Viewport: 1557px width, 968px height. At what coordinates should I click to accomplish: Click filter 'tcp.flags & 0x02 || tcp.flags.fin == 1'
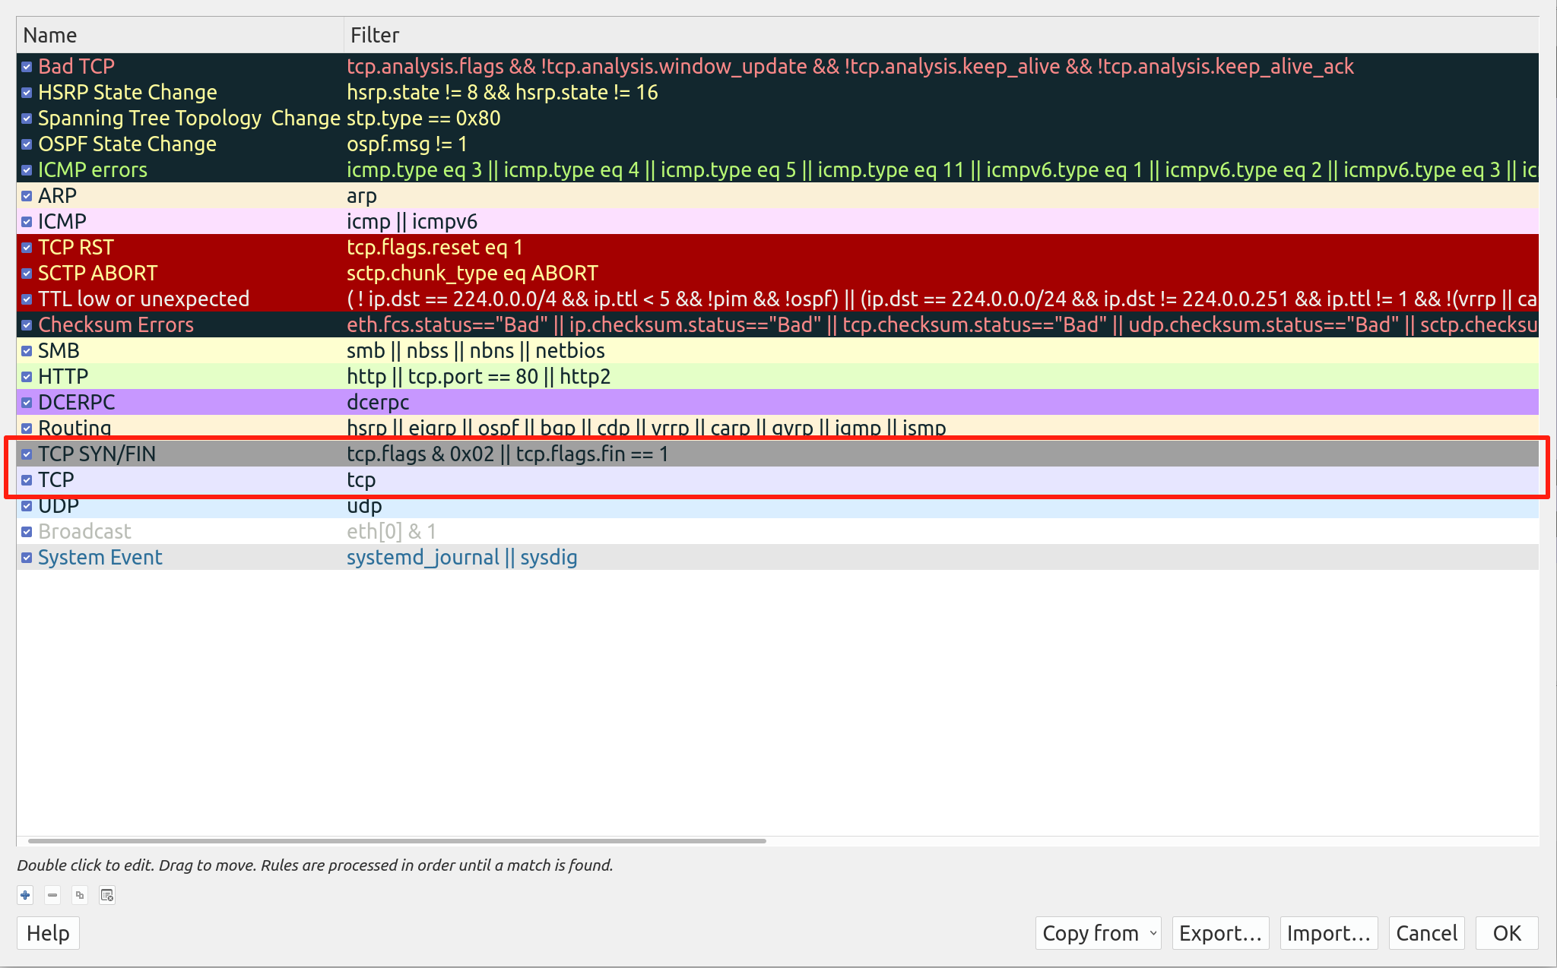[508, 454]
